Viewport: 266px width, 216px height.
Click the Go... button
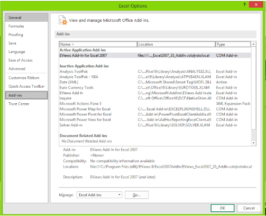(x=137, y=195)
